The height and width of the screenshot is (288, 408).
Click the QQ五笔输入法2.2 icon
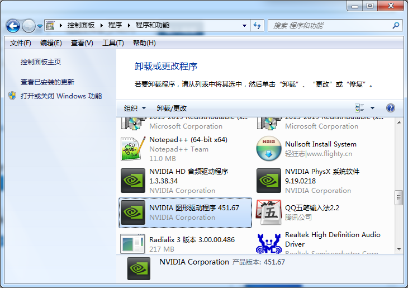269,212
